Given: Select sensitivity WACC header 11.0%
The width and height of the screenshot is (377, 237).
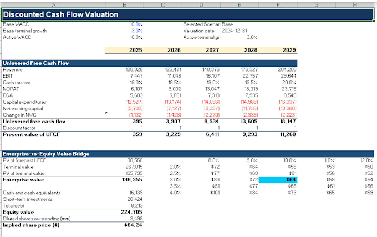Looking at the screenshot, I should pyautogui.click(x=328, y=160).
